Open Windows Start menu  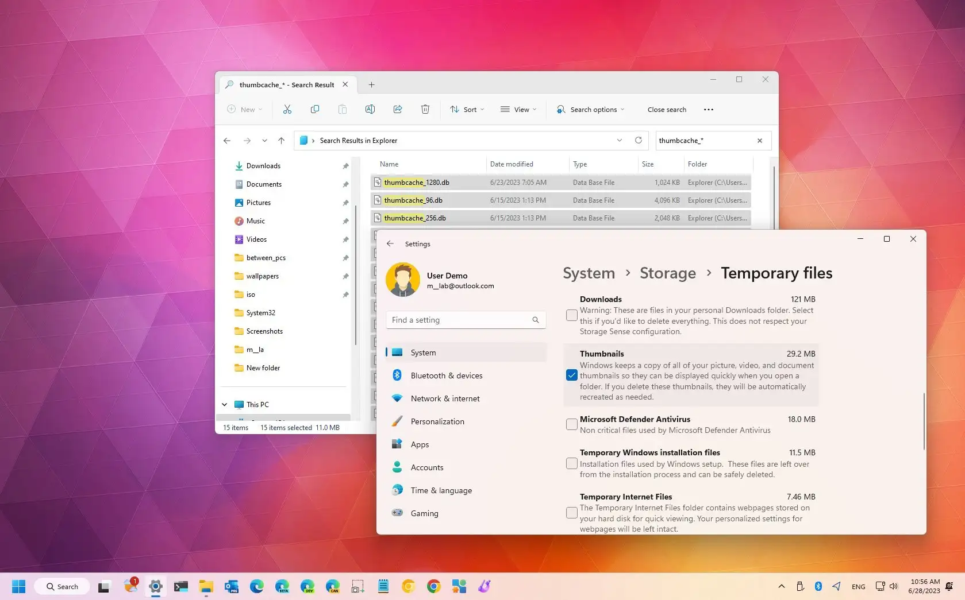(19, 586)
